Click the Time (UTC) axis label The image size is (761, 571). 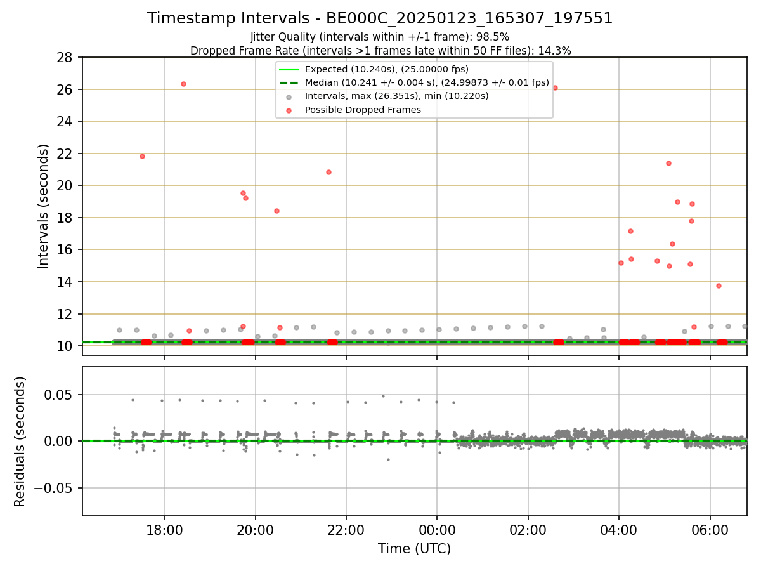(414, 548)
